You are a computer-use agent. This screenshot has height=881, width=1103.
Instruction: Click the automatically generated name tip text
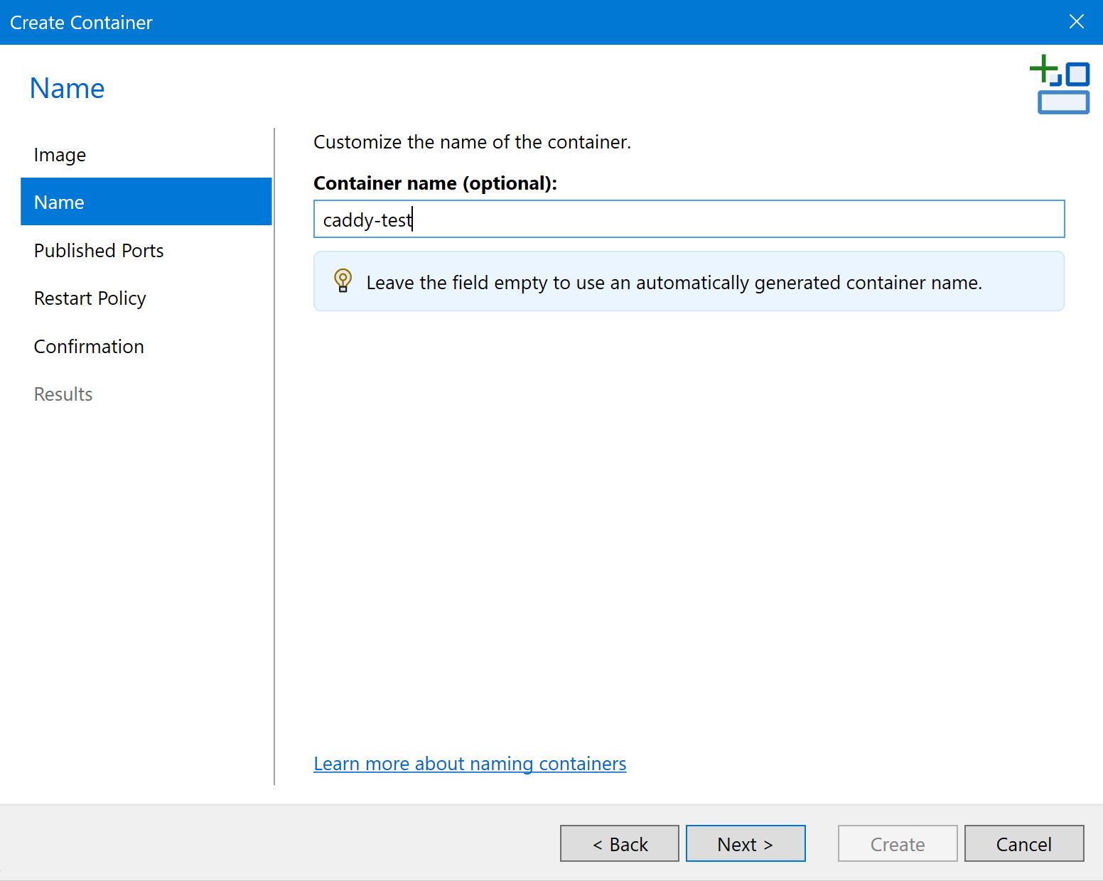pyautogui.click(x=674, y=283)
